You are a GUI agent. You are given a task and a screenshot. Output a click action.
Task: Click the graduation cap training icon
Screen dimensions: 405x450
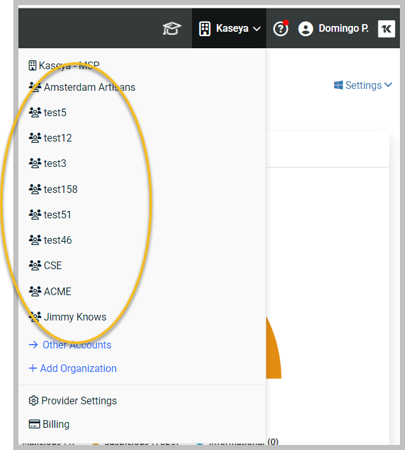(172, 29)
